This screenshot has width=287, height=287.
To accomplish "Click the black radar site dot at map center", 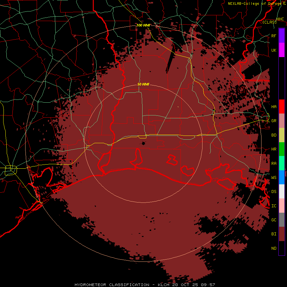I will pos(143,143).
